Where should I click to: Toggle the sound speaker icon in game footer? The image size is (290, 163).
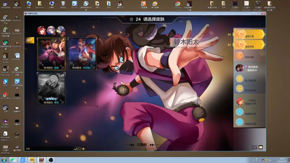point(84,149)
